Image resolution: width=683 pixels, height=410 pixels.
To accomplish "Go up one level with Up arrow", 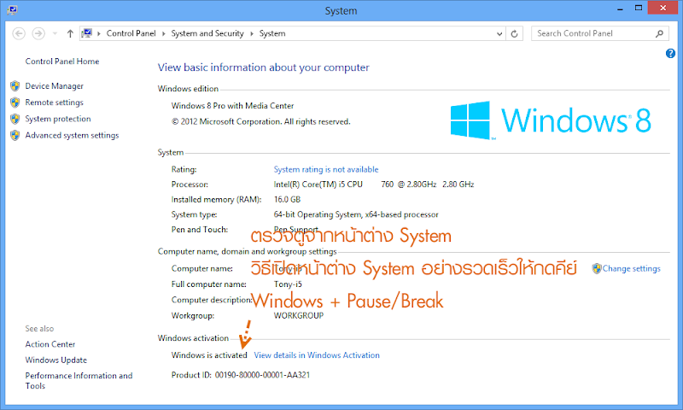I will click(x=70, y=33).
